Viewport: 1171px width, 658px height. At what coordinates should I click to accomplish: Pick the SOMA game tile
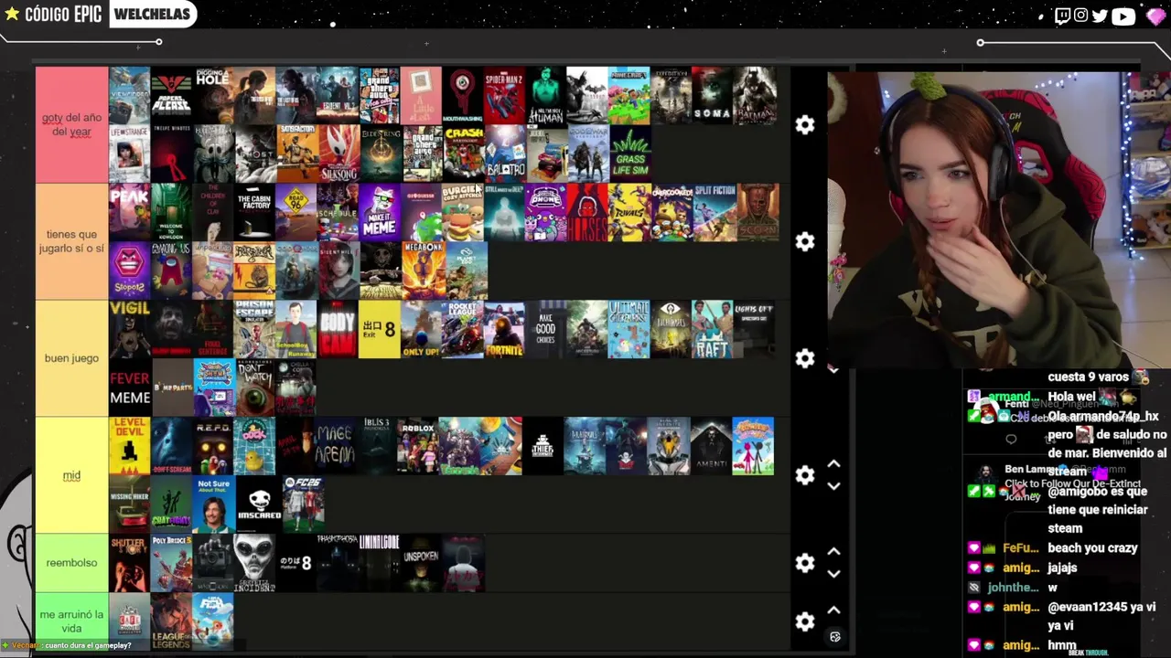click(712, 95)
